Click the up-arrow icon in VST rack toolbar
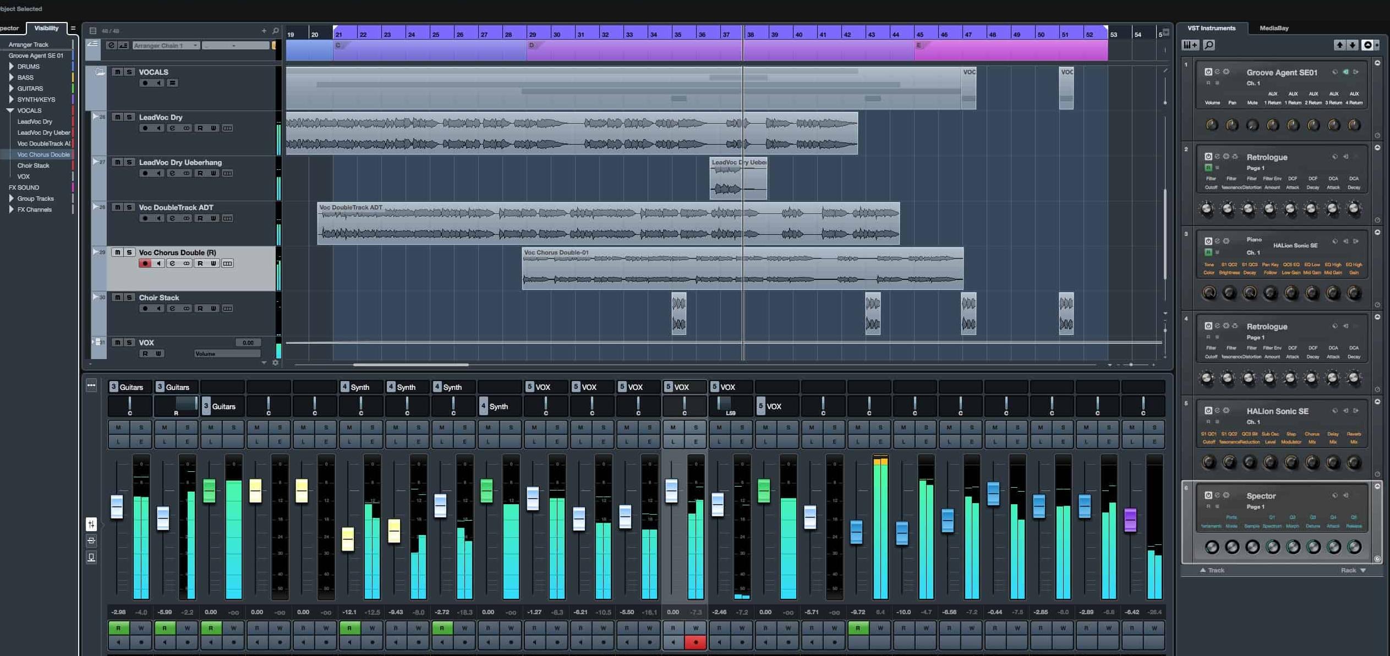Viewport: 1390px width, 656px height. (x=1339, y=45)
